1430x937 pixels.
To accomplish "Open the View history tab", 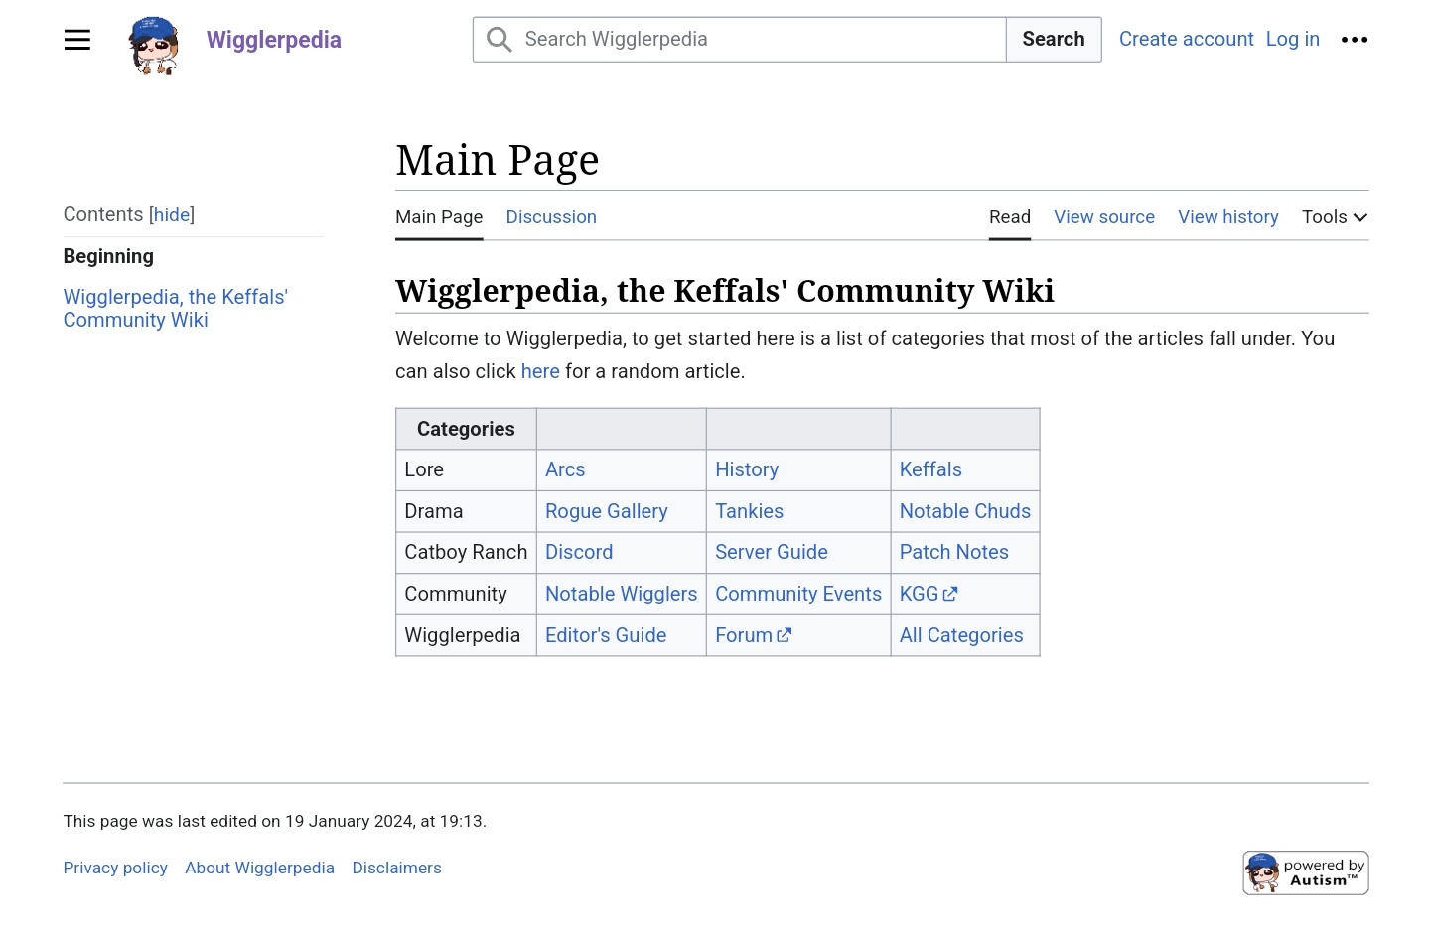I will 1228,217.
